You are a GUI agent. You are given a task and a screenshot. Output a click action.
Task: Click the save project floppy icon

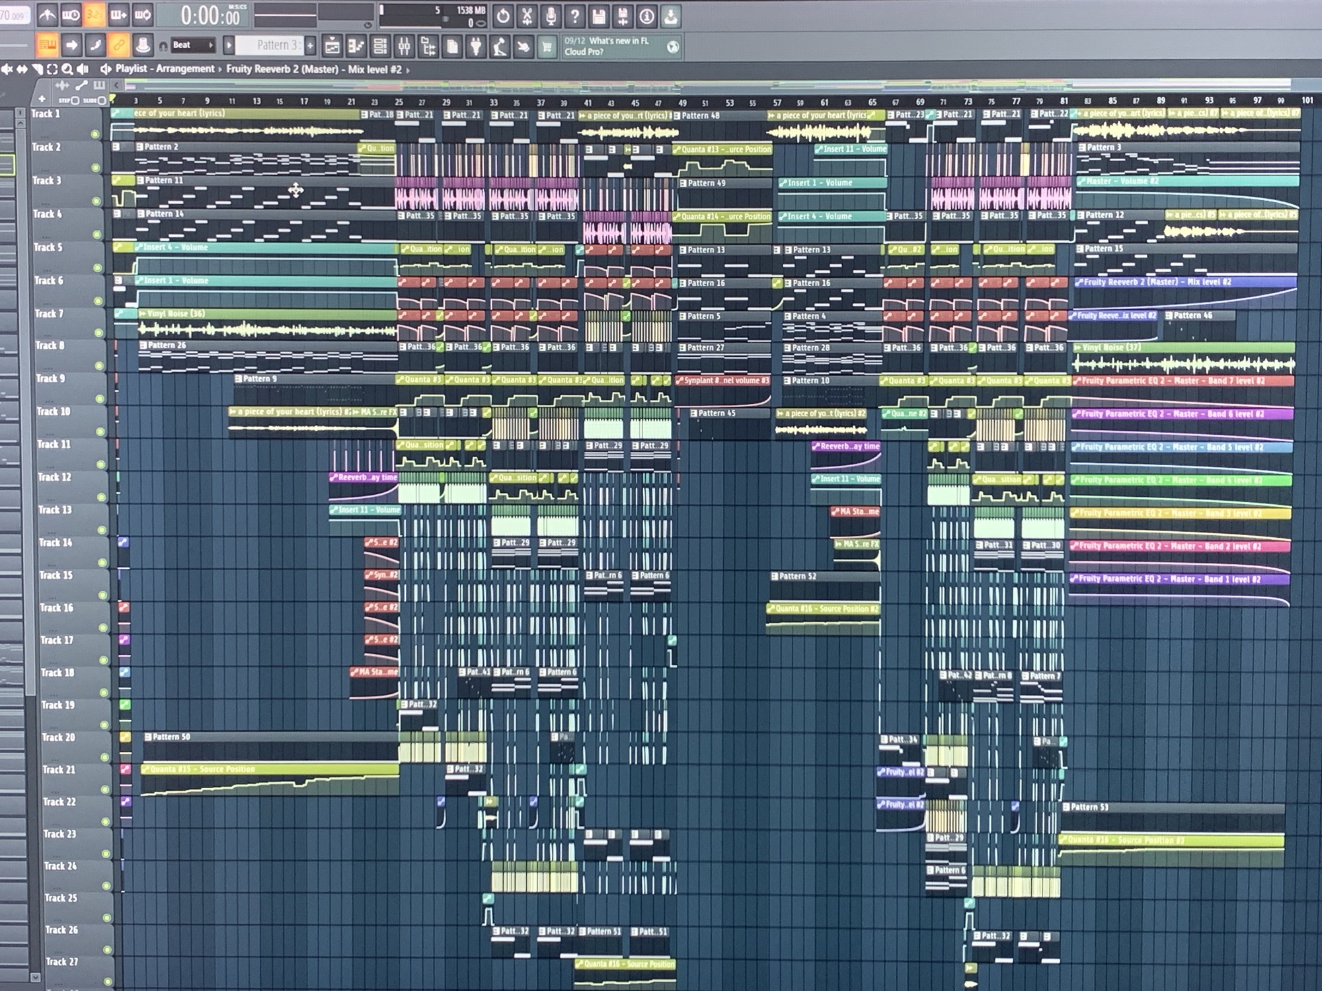pyautogui.click(x=599, y=15)
